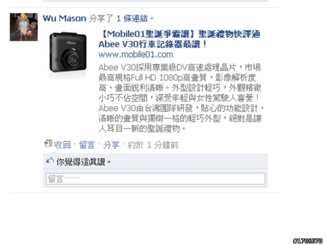Image resolution: width=326 pixels, height=245 pixels.
Task: Click the 'Abee V30行車記錄器最讚！' title line
Action: pyautogui.click(x=153, y=44)
